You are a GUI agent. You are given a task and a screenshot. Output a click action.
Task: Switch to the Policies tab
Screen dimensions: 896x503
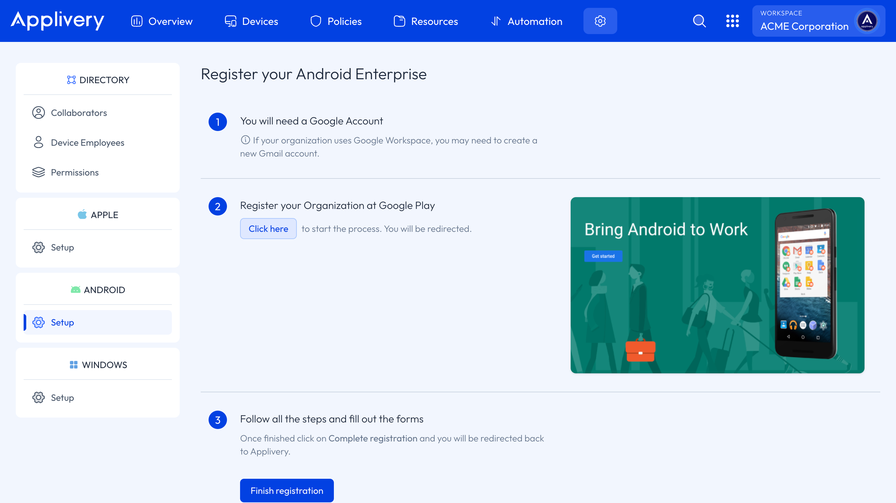point(335,21)
